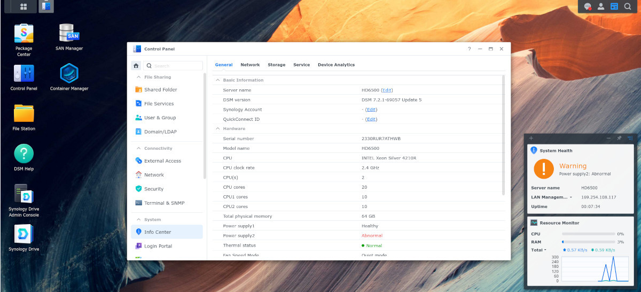This screenshot has height=292, width=641.
Task: Open User & Group settings
Action: tap(167, 118)
